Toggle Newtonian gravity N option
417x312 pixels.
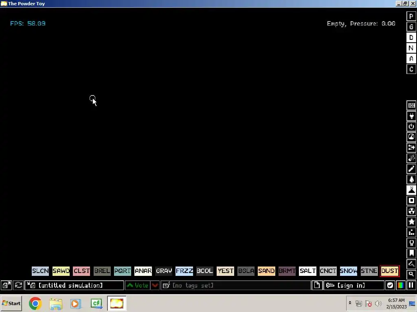pyautogui.click(x=411, y=48)
